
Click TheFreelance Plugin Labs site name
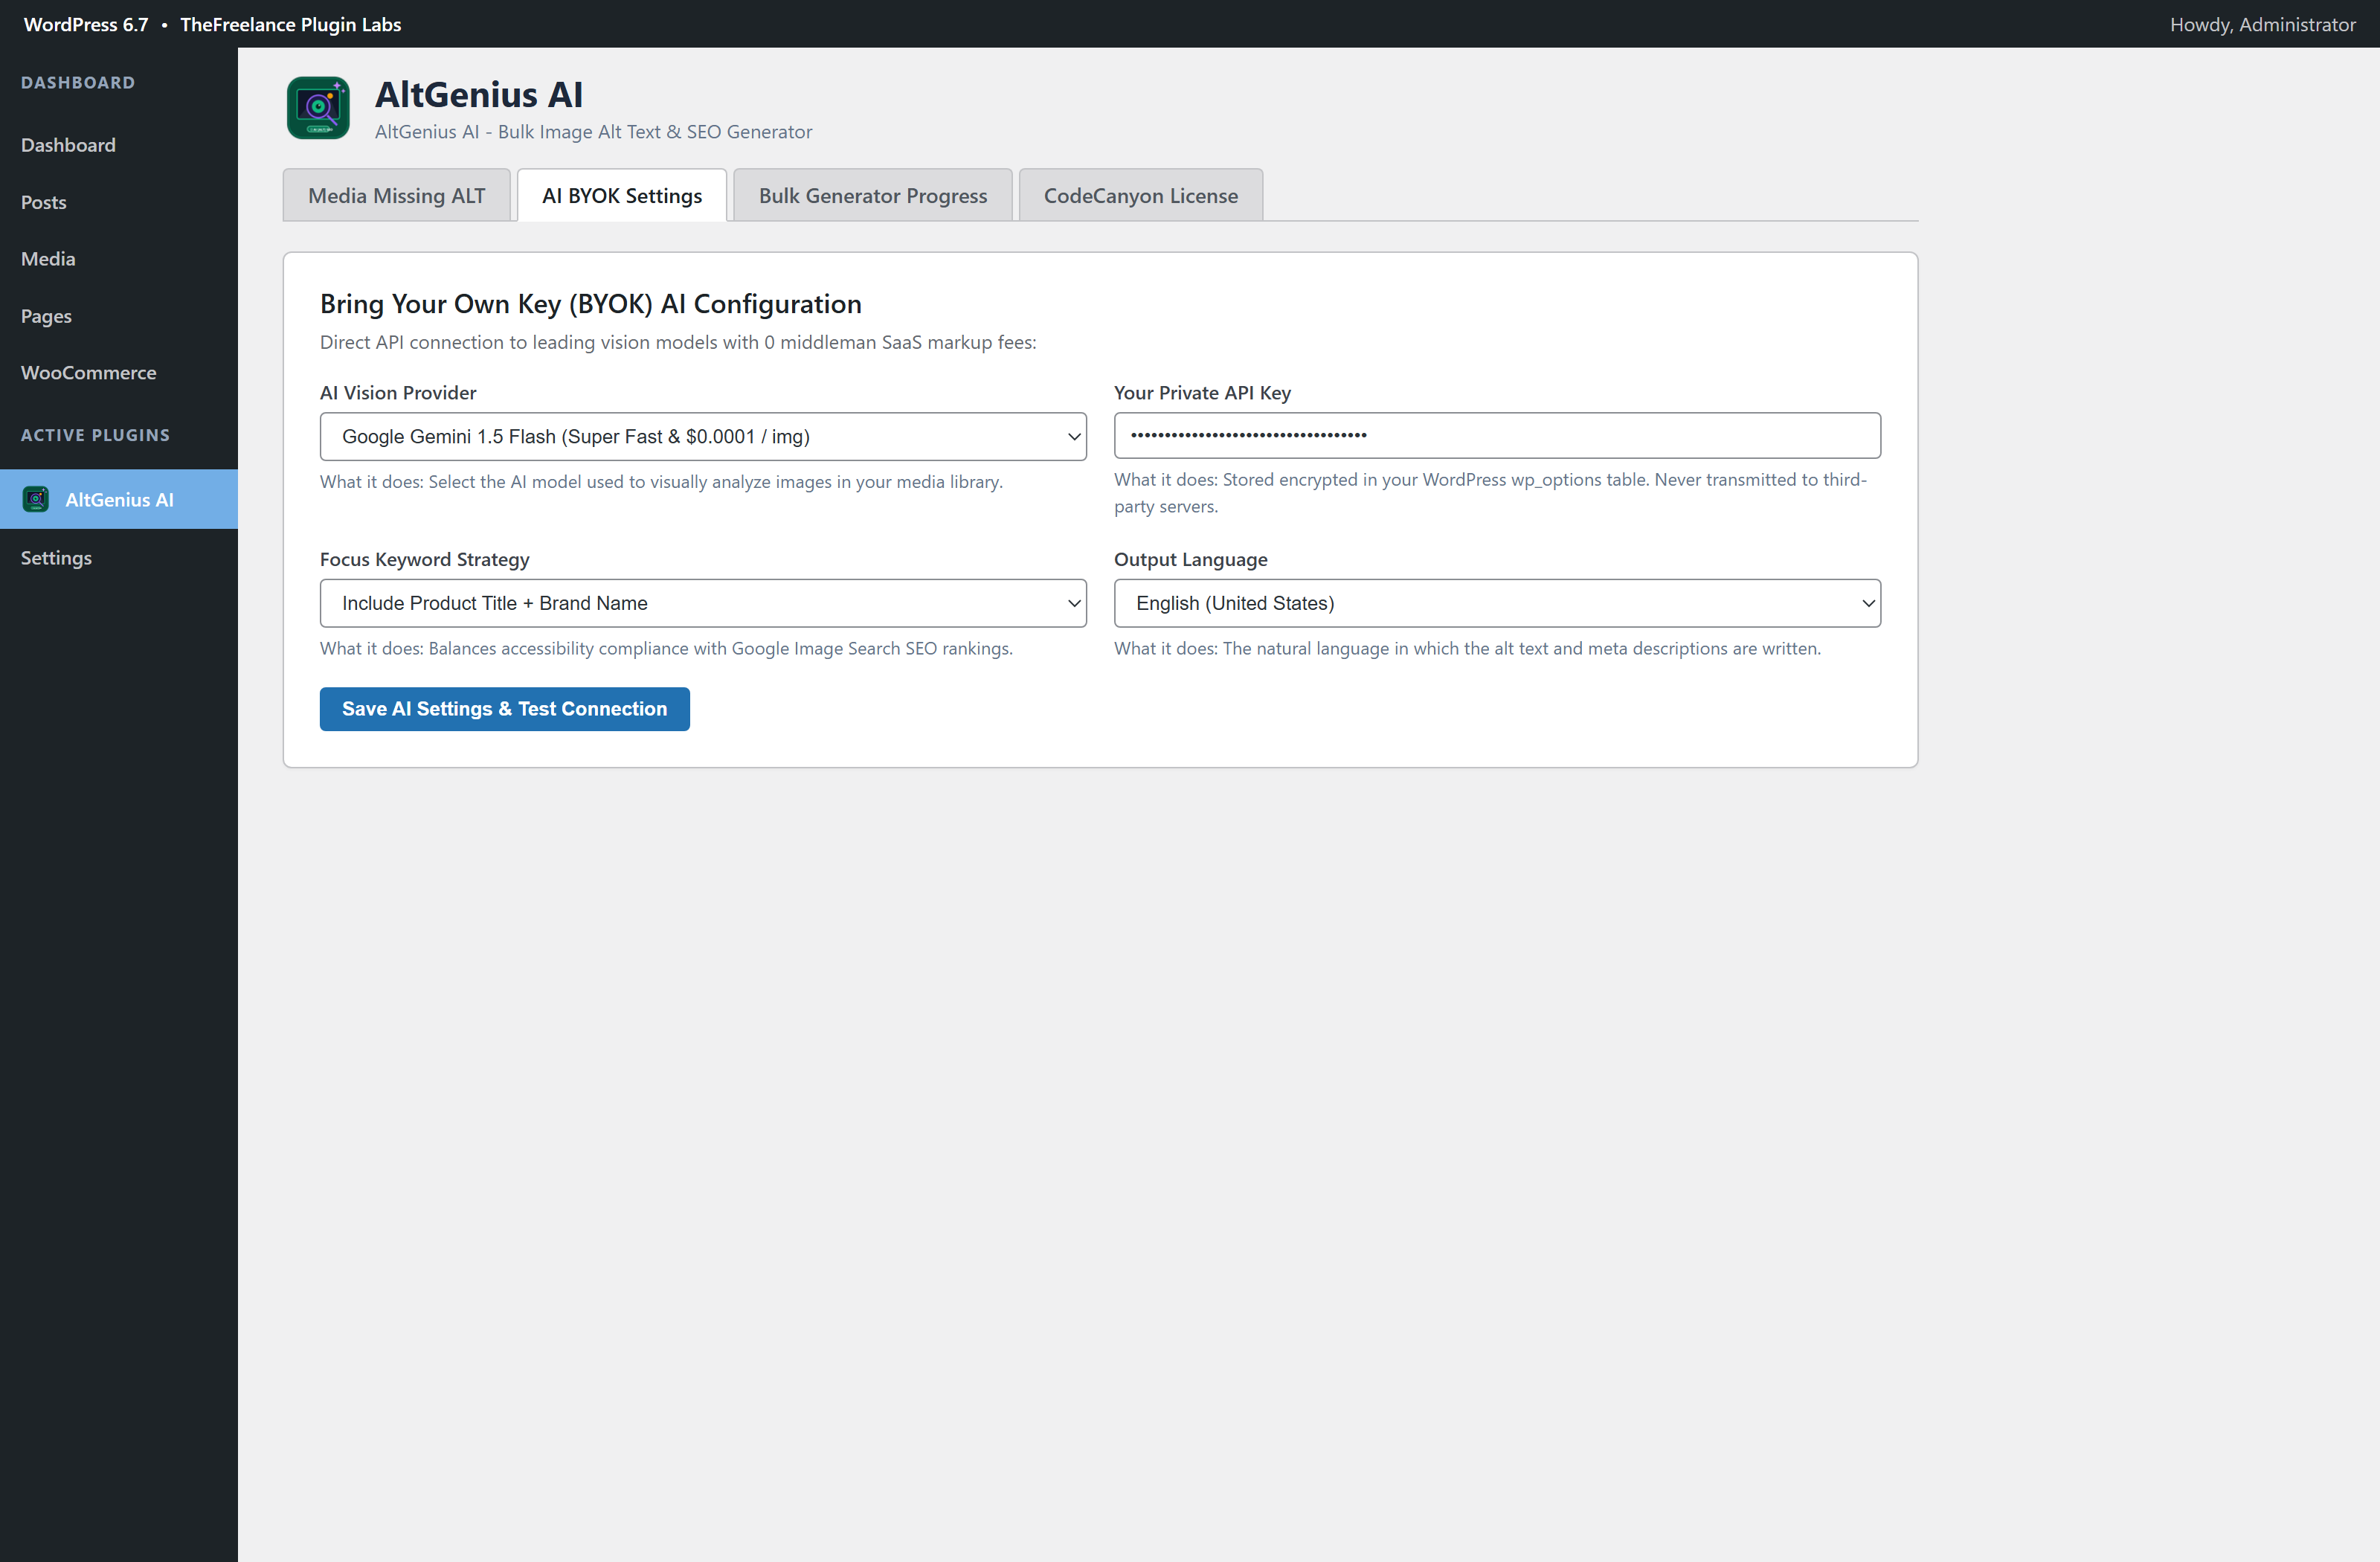point(291,24)
